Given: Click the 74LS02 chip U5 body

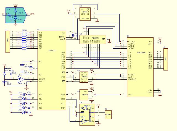Looking at the screenshot, I should pyautogui.click(x=84, y=77).
